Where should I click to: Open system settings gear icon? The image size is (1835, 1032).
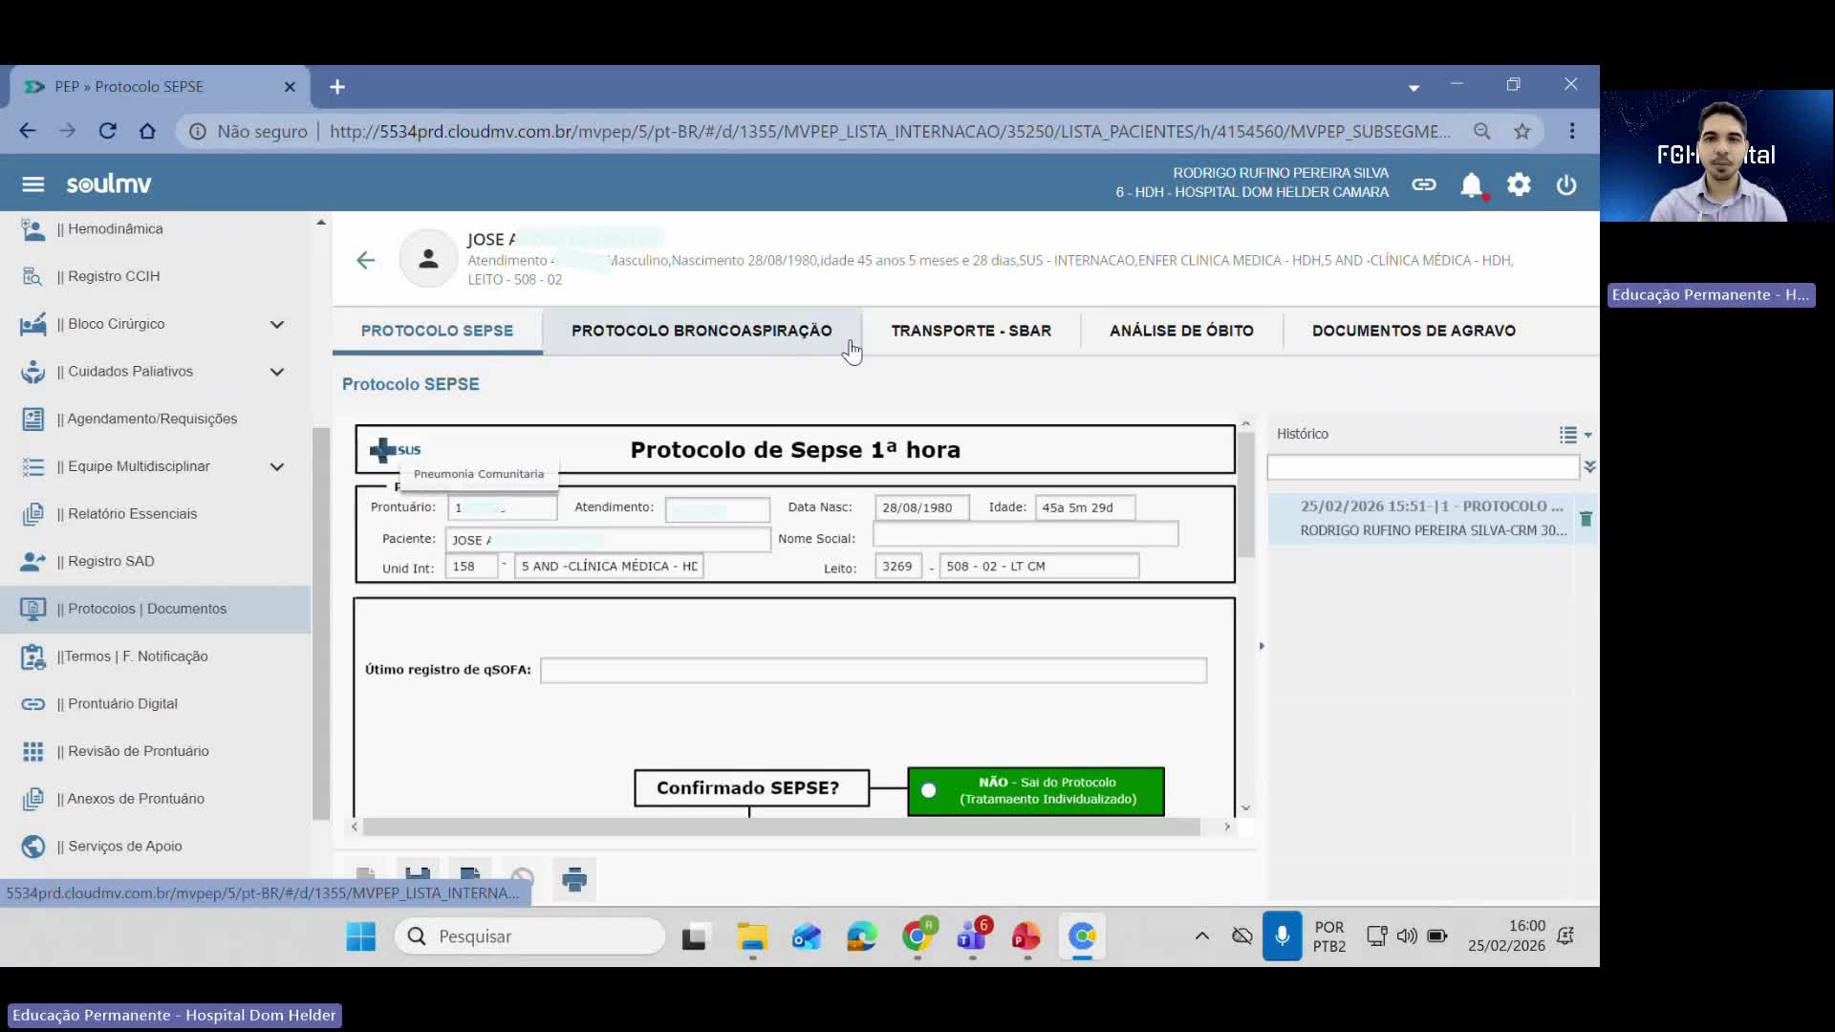pos(1519,185)
